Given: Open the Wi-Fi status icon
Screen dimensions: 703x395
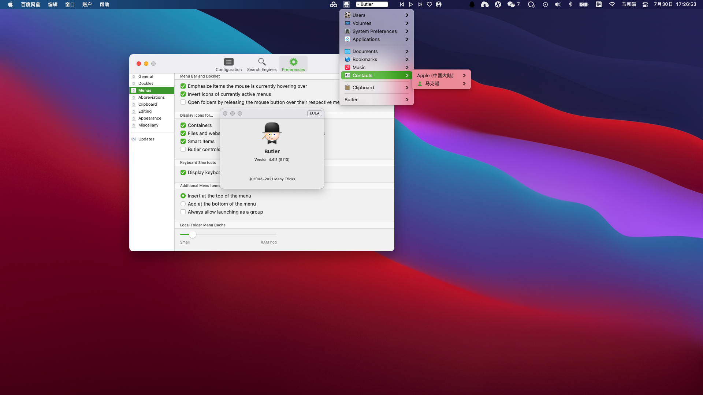Looking at the screenshot, I should click(x=612, y=4).
